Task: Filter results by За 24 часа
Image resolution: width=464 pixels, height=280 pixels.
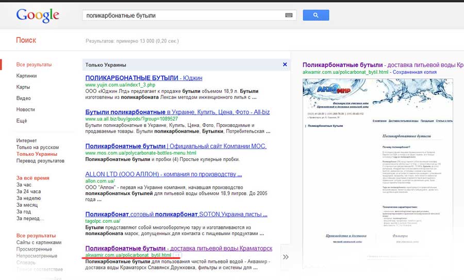Action: [x=29, y=191]
